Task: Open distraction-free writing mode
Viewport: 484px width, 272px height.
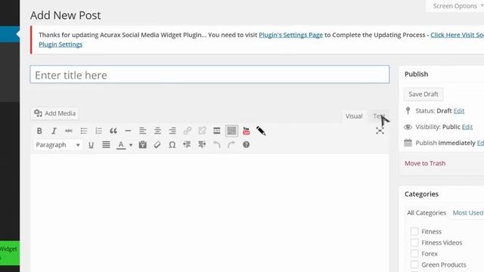Action: click(380, 131)
